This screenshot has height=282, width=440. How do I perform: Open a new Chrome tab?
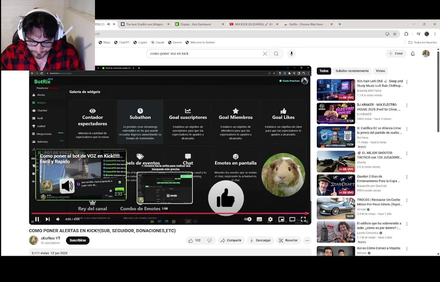[x=340, y=24]
